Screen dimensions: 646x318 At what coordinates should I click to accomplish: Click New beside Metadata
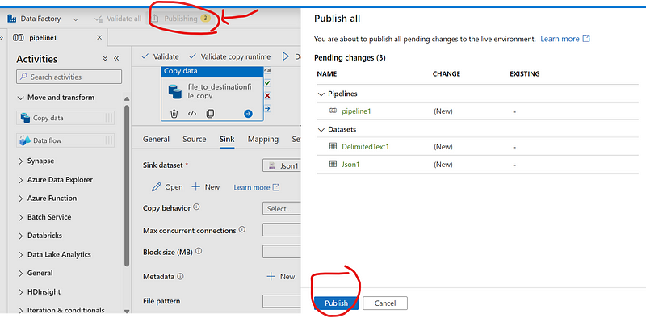(281, 276)
